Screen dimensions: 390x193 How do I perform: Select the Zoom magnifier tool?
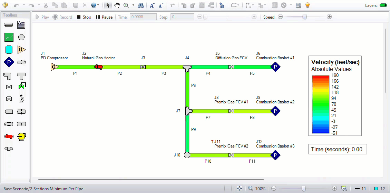[x=126, y=5]
